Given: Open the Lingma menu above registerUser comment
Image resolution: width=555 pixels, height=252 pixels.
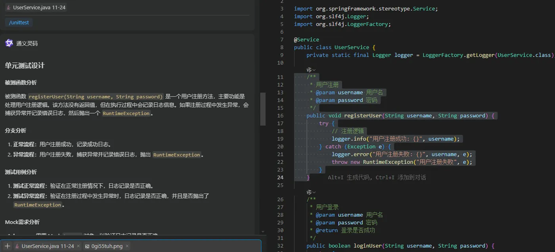Looking at the screenshot, I should (309, 70).
